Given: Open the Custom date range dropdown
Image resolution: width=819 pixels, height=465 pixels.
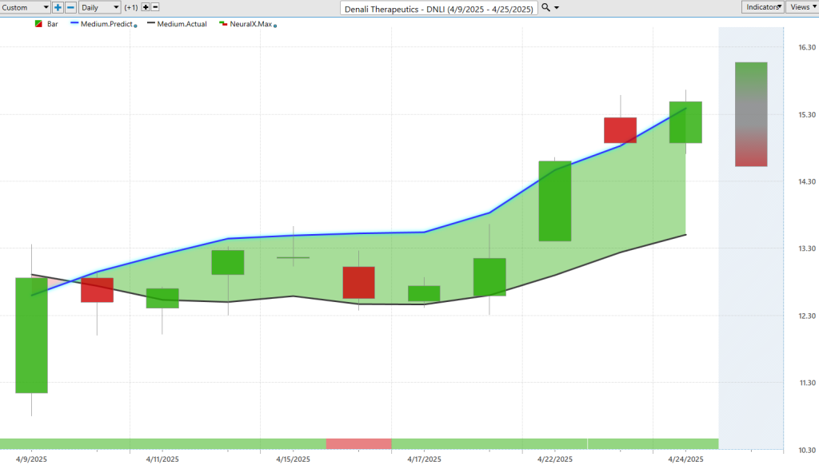Looking at the screenshot, I should [x=26, y=7].
